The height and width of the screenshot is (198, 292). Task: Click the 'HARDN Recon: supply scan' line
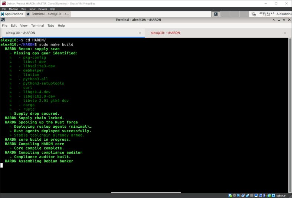pyautogui.click(x=32, y=48)
